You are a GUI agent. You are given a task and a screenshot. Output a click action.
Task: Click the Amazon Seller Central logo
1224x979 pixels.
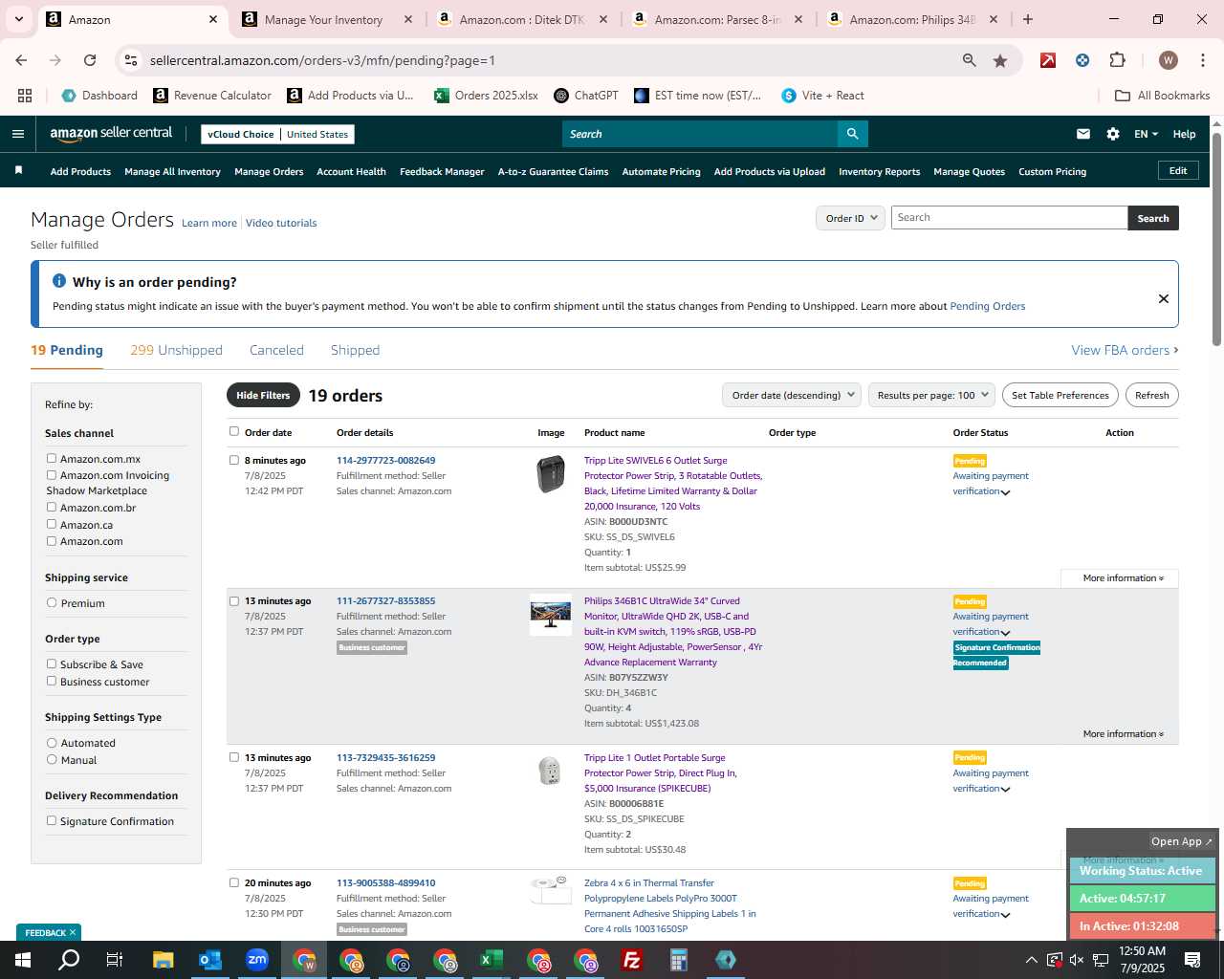[111, 134]
